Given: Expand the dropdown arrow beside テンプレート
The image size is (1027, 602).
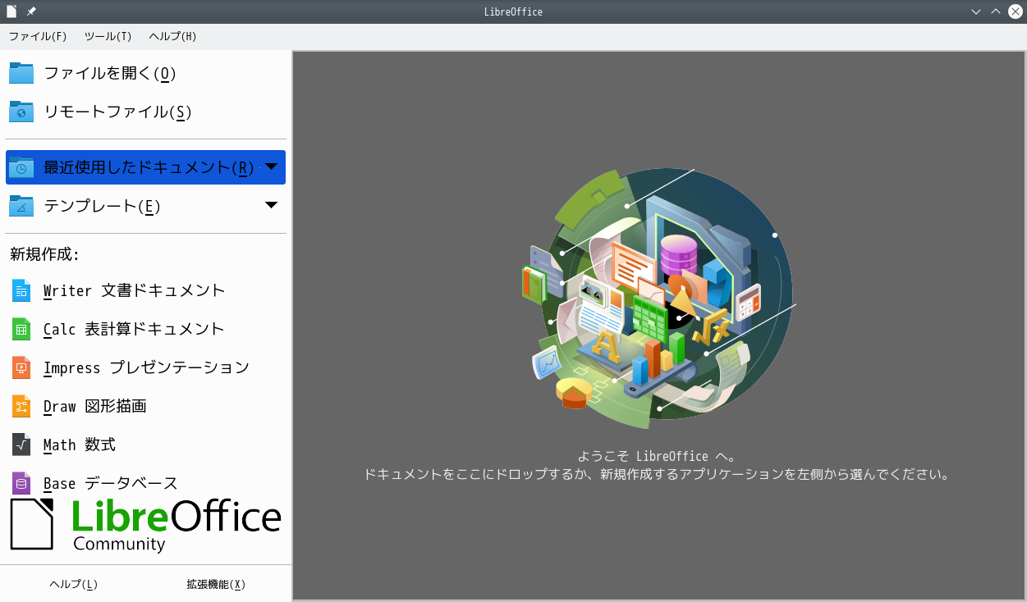Looking at the screenshot, I should pos(271,205).
